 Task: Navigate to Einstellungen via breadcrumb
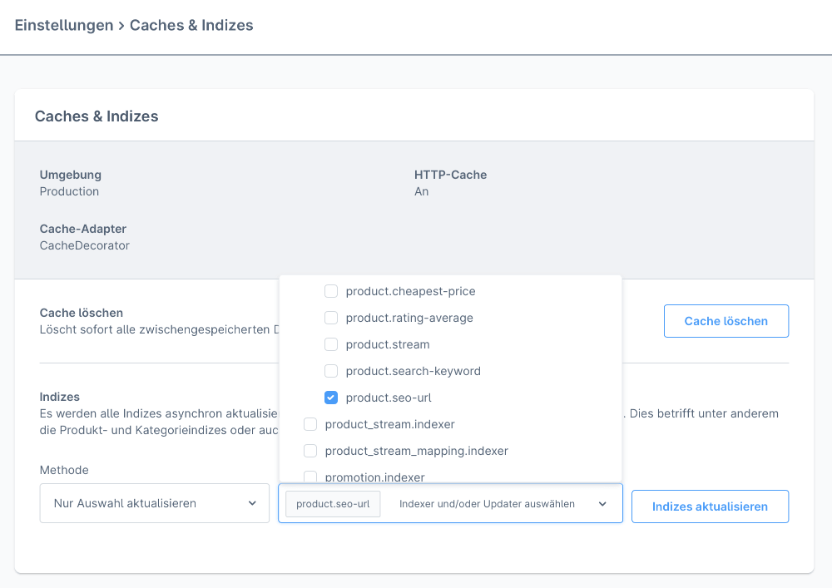tap(64, 25)
